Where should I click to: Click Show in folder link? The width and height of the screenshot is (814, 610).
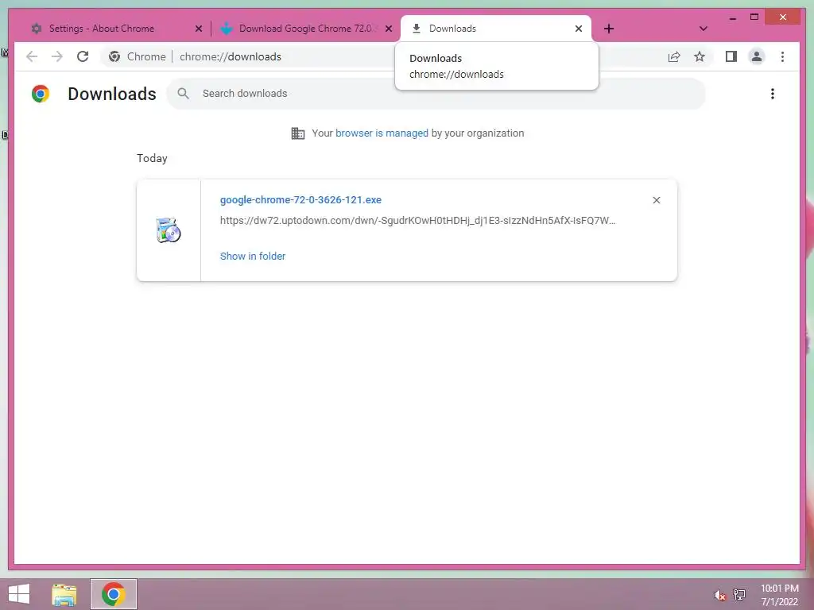coord(253,256)
